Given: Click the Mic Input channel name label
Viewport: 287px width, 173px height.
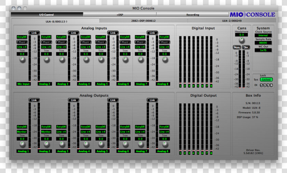Looking at the screenshot, I should click(24, 84).
